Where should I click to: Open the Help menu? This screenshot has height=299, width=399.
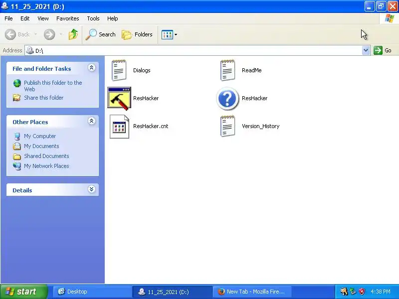tap(113, 18)
